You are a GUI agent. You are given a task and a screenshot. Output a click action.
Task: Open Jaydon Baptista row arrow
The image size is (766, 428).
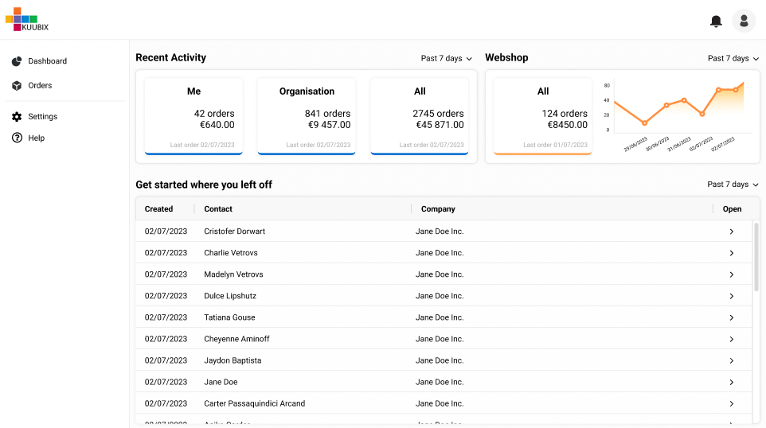tap(731, 360)
